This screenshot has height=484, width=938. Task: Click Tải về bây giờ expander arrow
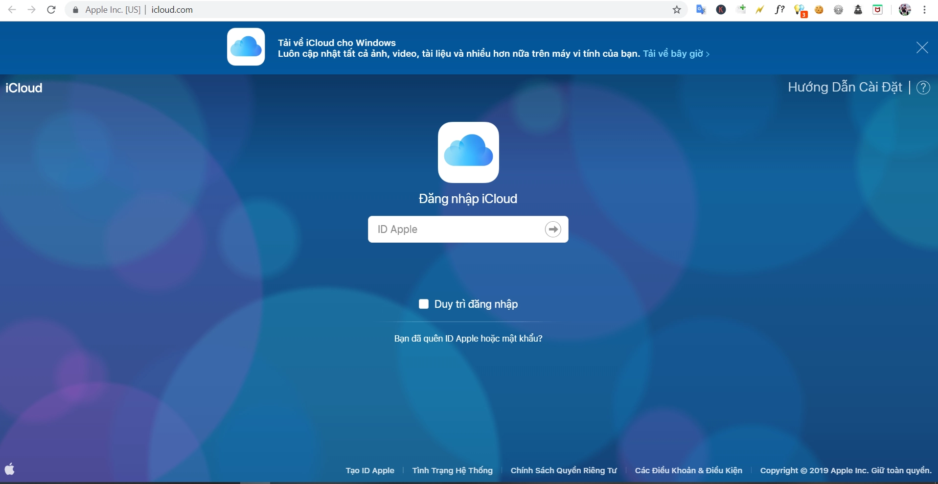pos(707,54)
